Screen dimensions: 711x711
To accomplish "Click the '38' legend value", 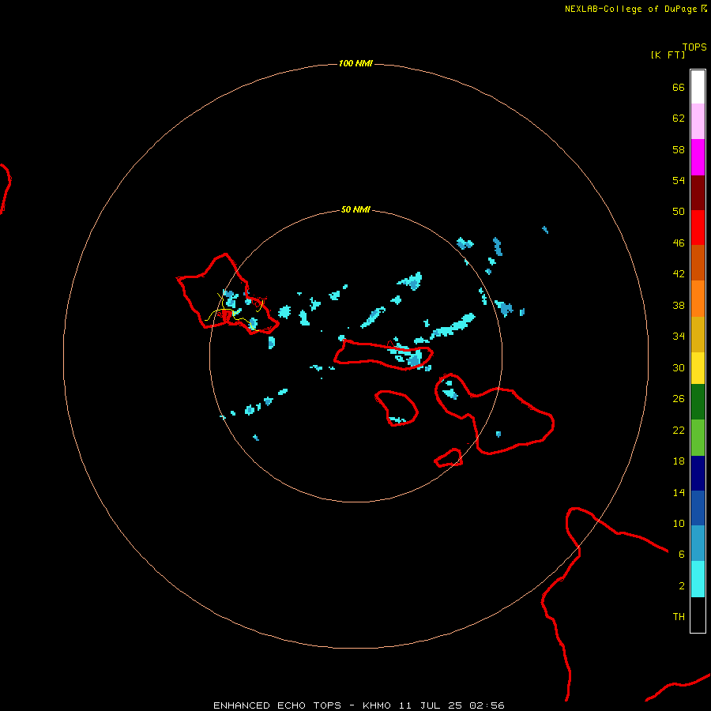I will click(679, 305).
